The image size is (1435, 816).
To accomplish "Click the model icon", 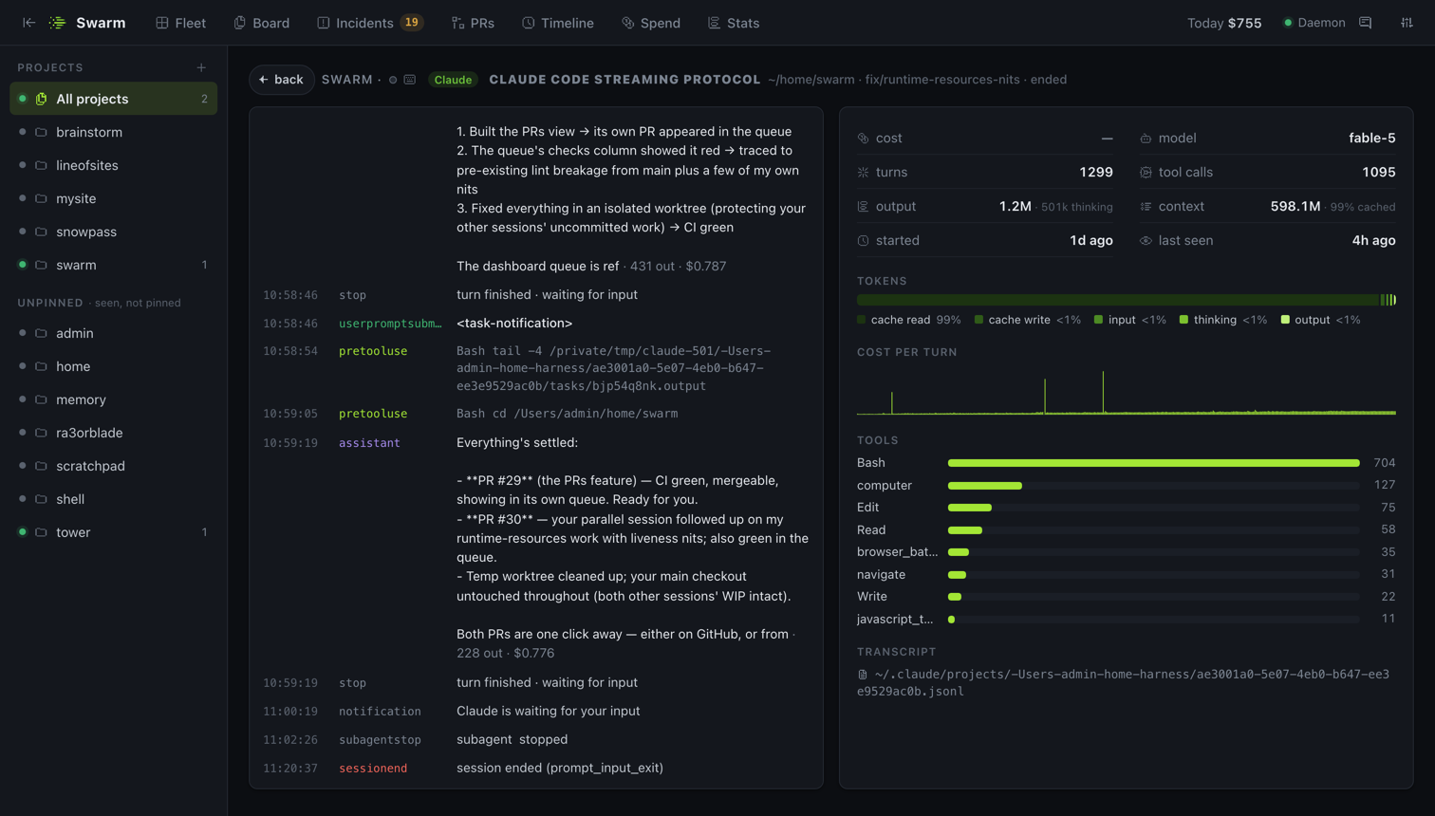I will coord(1146,138).
